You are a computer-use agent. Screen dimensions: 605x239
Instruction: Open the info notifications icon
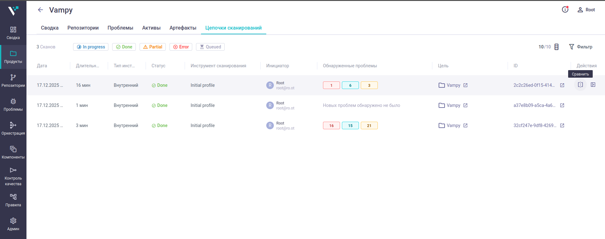point(565,10)
